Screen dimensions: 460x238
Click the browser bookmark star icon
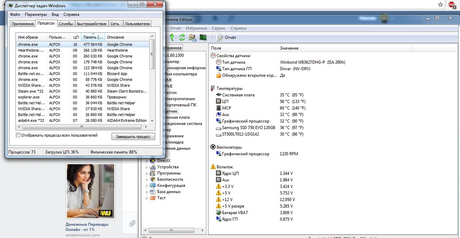pos(441,4)
